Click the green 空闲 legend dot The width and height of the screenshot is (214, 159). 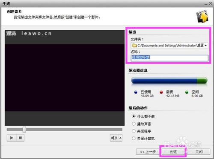pos(187,93)
